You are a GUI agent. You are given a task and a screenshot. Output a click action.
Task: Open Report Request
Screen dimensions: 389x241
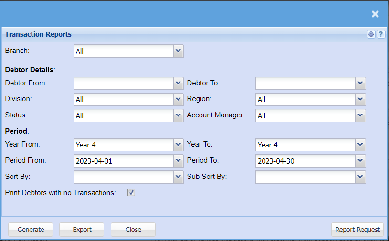357,230
